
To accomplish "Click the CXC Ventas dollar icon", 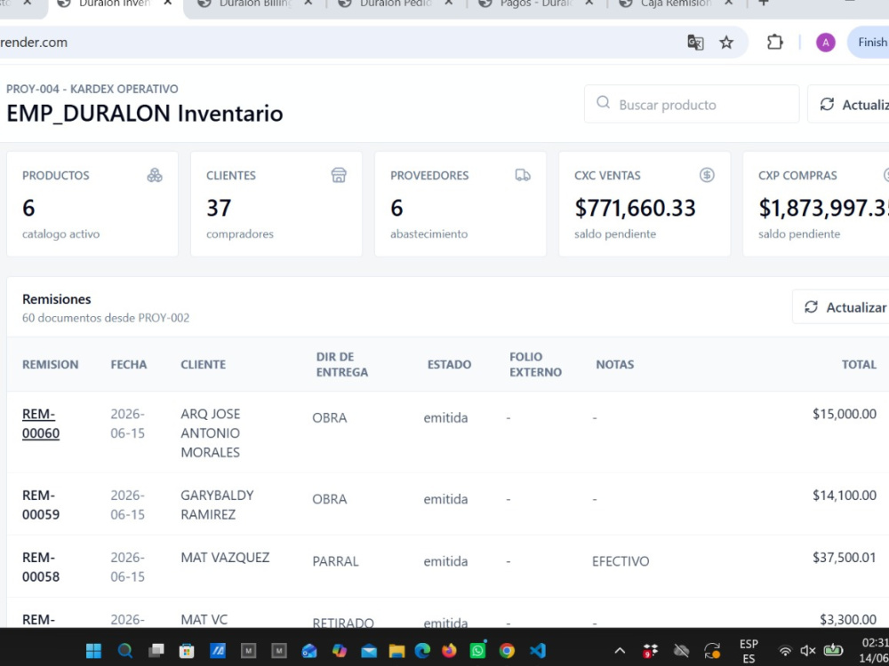I will tap(707, 176).
